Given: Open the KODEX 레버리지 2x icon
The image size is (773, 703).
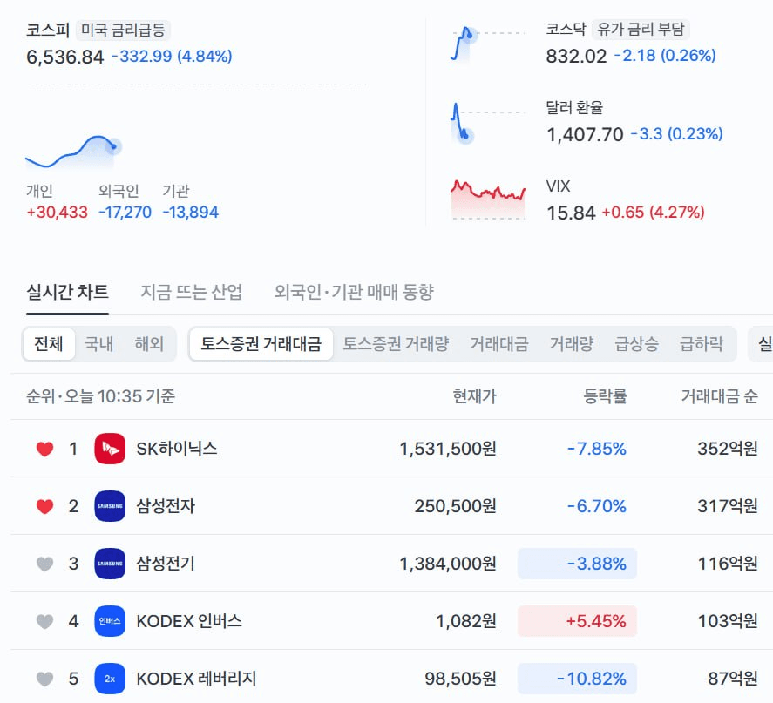Looking at the screenshot, I should 110,679.
